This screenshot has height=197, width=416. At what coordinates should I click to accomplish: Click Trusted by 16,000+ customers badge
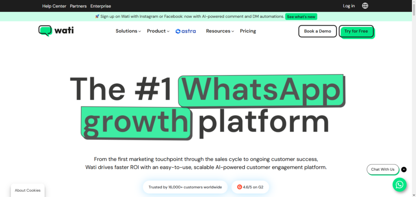(185, 187)
